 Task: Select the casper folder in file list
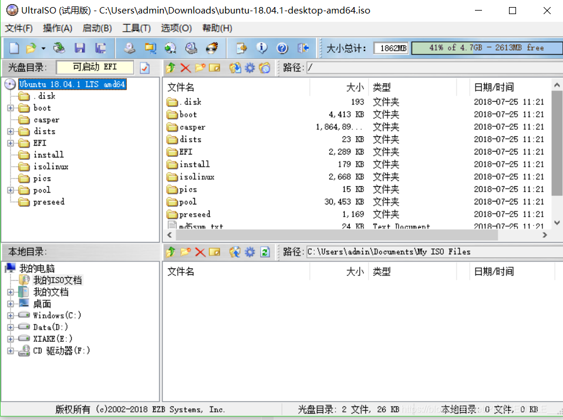click(193, 127)
